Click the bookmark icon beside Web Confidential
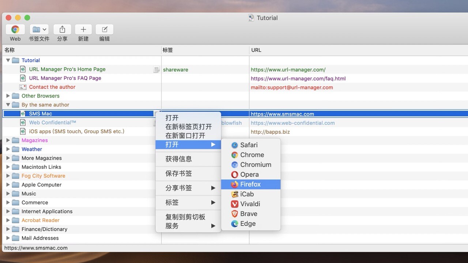 (x=23, y=123)
